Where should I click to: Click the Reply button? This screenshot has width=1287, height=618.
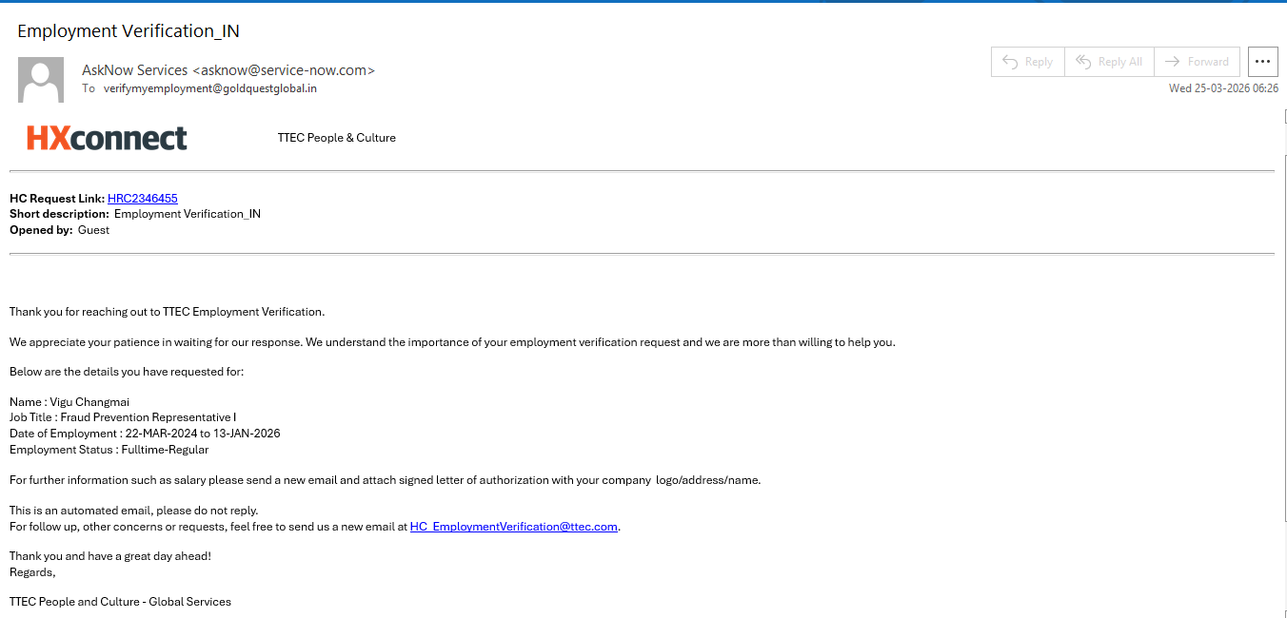[1027, 62]
